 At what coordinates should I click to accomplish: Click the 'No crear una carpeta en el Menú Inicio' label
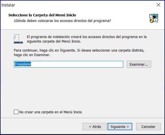click(x=51, y=112)
